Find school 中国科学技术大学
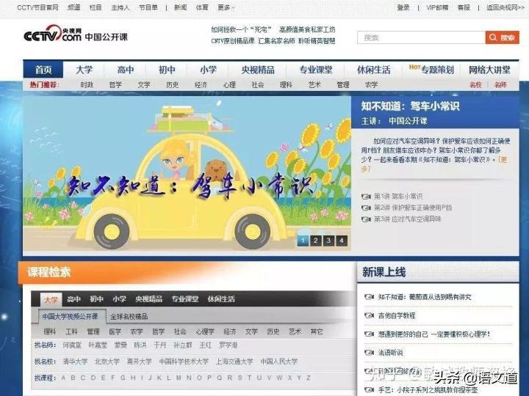529x396 pixels. tap(184, 362)
